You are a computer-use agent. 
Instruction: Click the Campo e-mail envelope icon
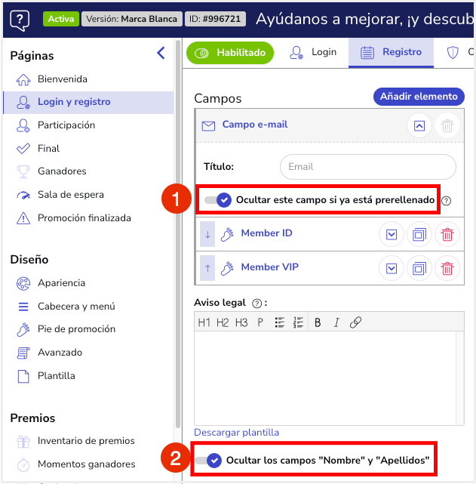point(208,126)
